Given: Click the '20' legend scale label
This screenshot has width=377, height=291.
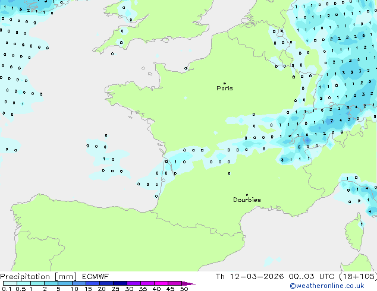Looking at the screenshot, I should (x=102, y=289).
